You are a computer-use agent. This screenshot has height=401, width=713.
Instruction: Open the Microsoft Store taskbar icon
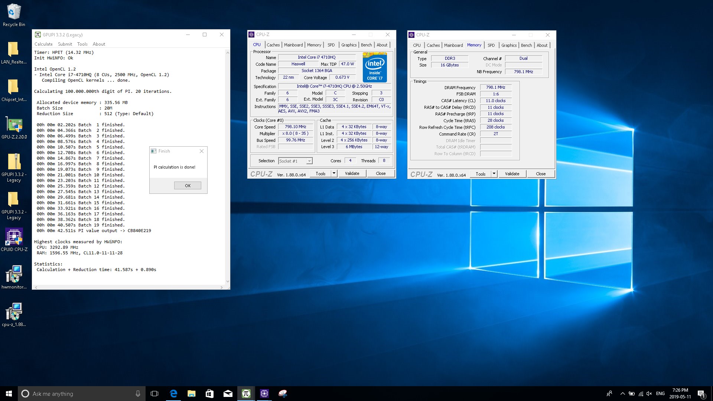(209, 394)
